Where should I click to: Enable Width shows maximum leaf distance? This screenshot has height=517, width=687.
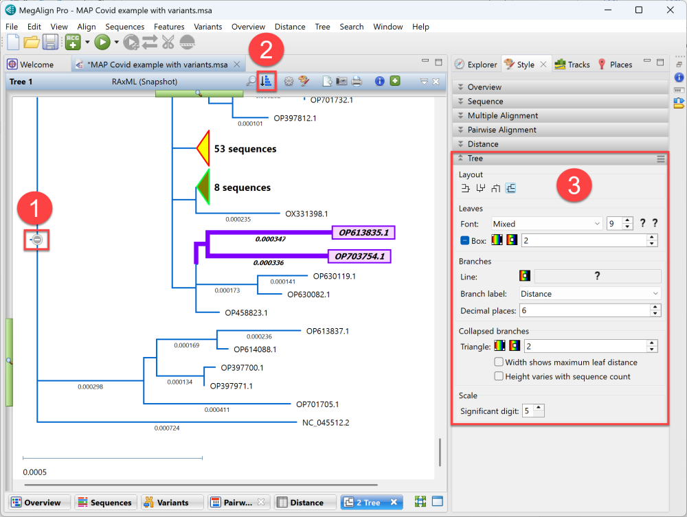tap(499, 362)
